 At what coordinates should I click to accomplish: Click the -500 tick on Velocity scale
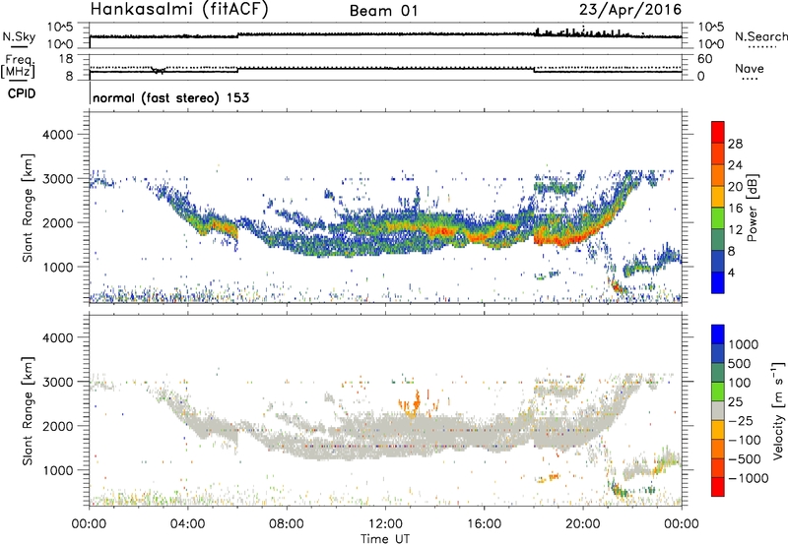745,459
